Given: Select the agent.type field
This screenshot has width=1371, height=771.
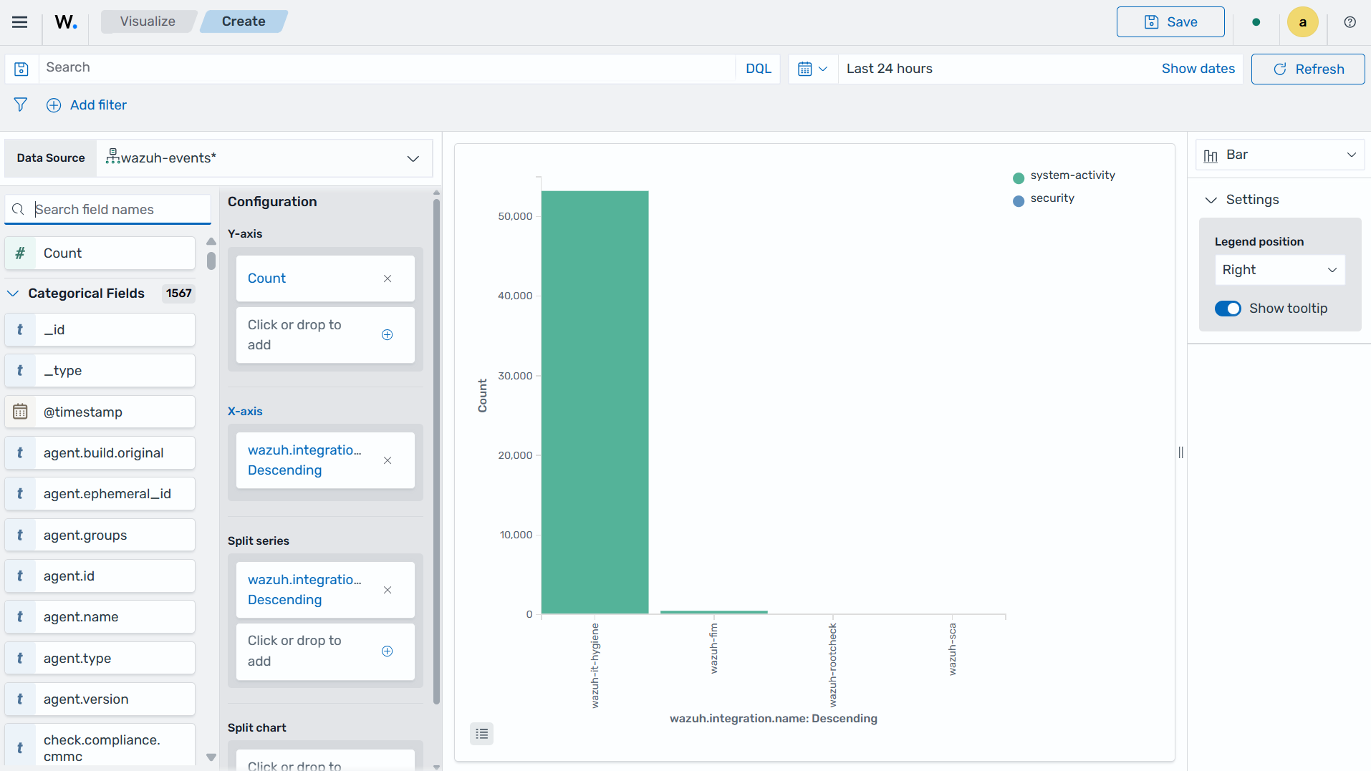Looking at the screenshot, I should pos(100,658).
